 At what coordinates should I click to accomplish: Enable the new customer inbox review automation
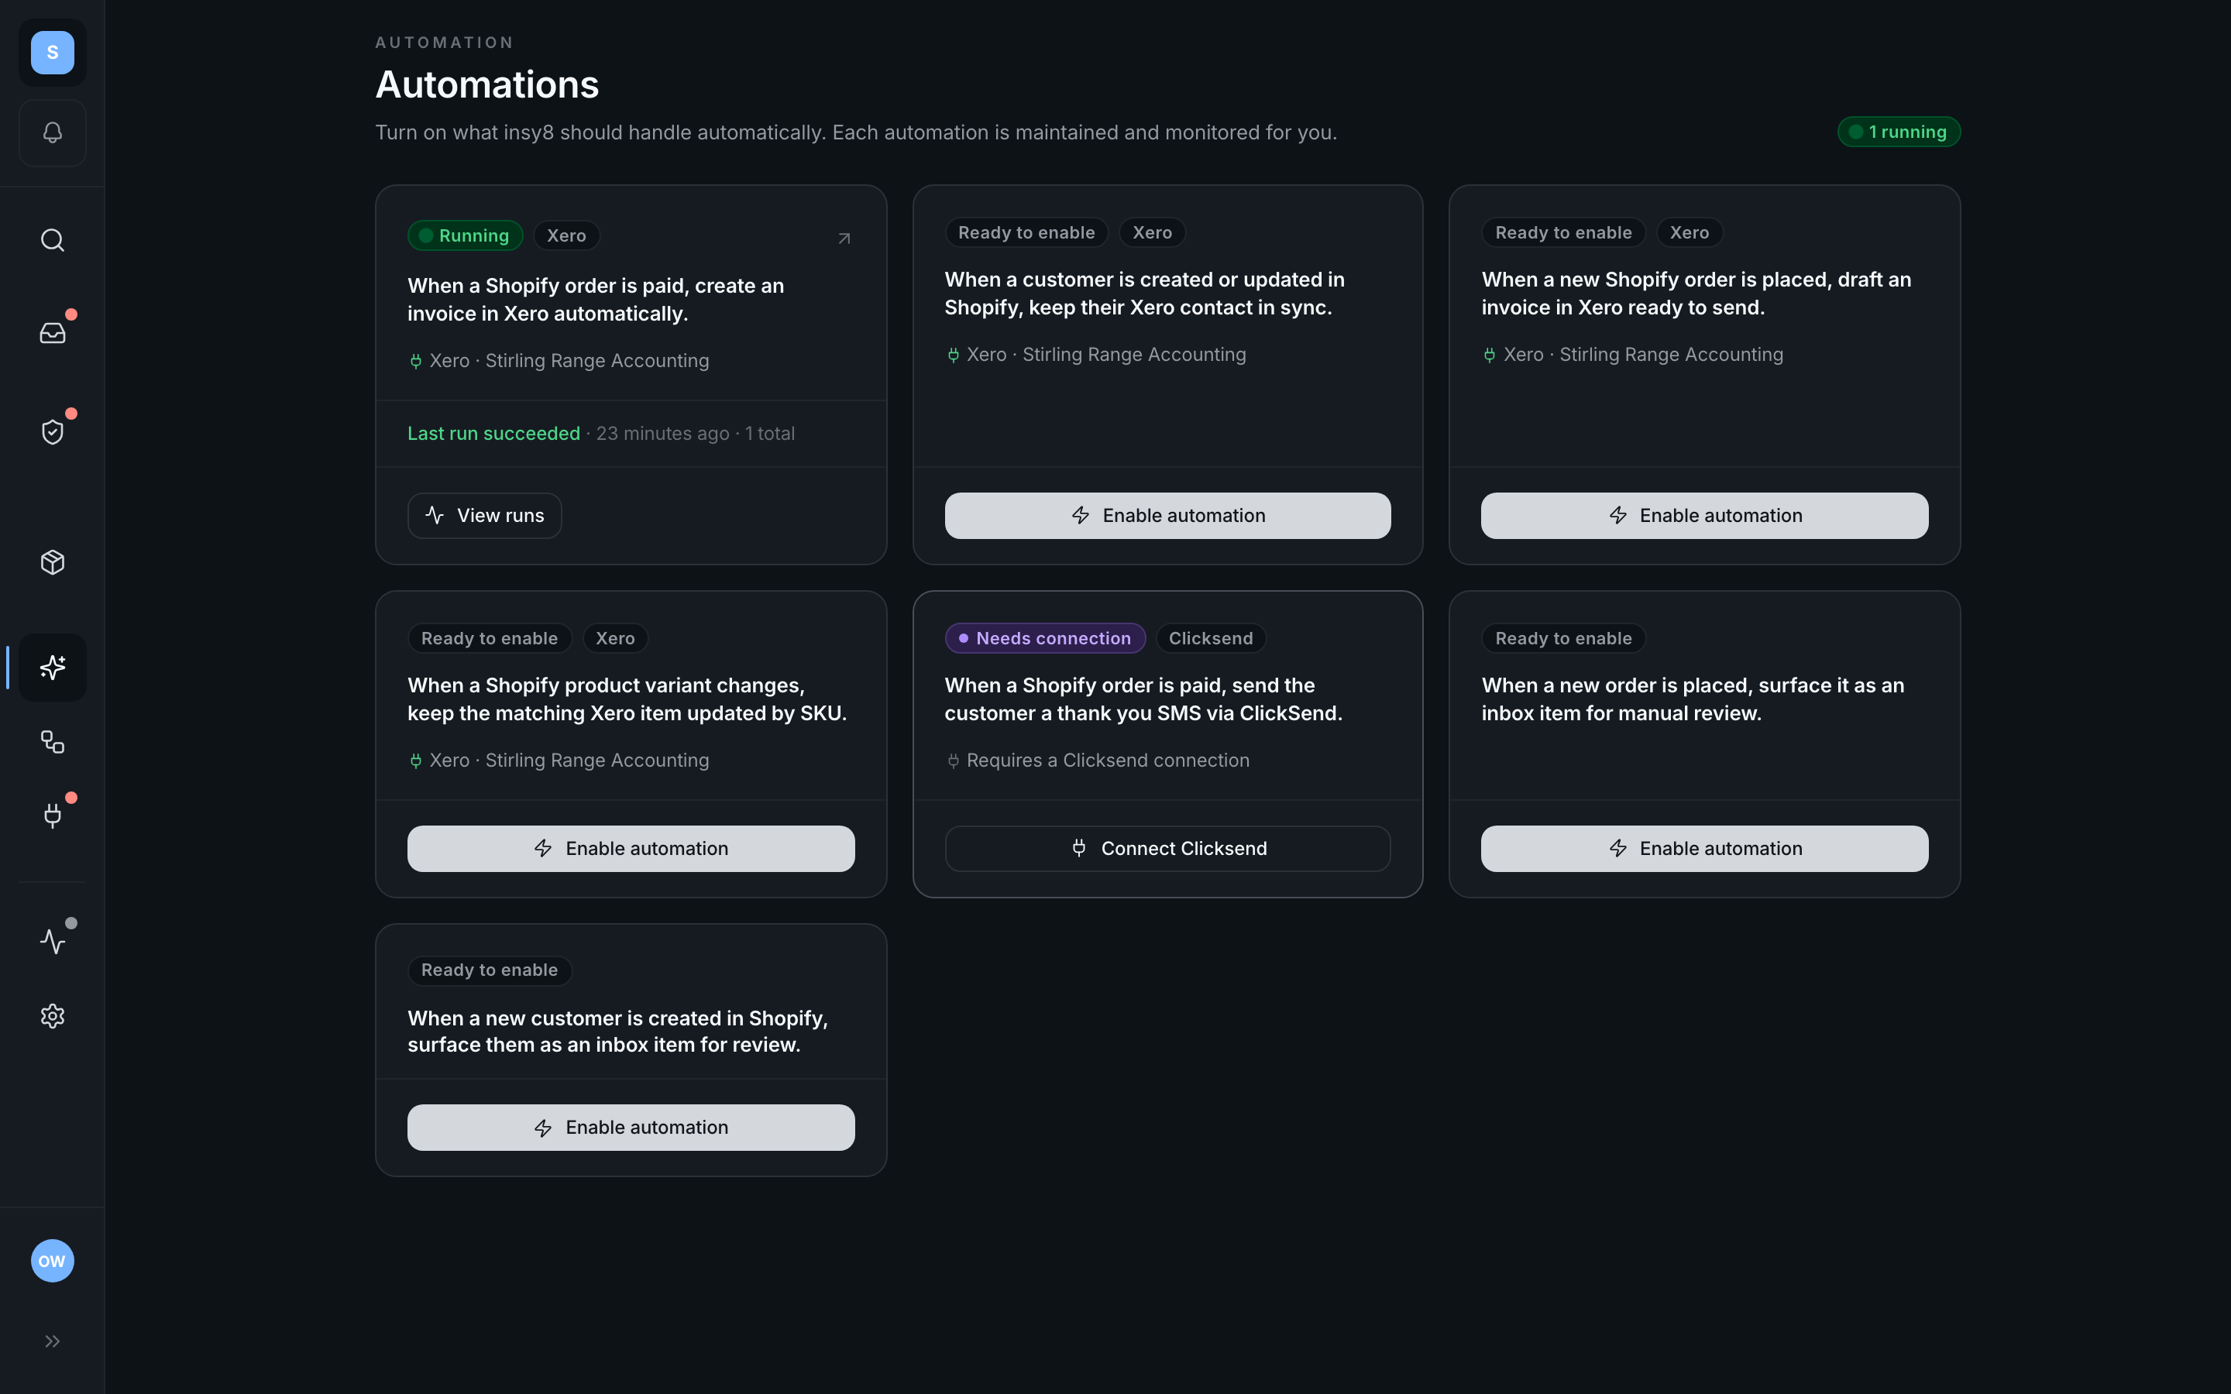(x=631, y=1128)
